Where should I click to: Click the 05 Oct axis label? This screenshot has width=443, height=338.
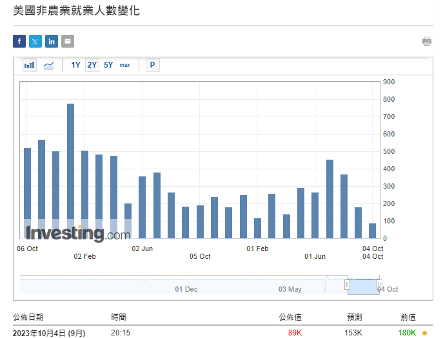coord(200,256)
